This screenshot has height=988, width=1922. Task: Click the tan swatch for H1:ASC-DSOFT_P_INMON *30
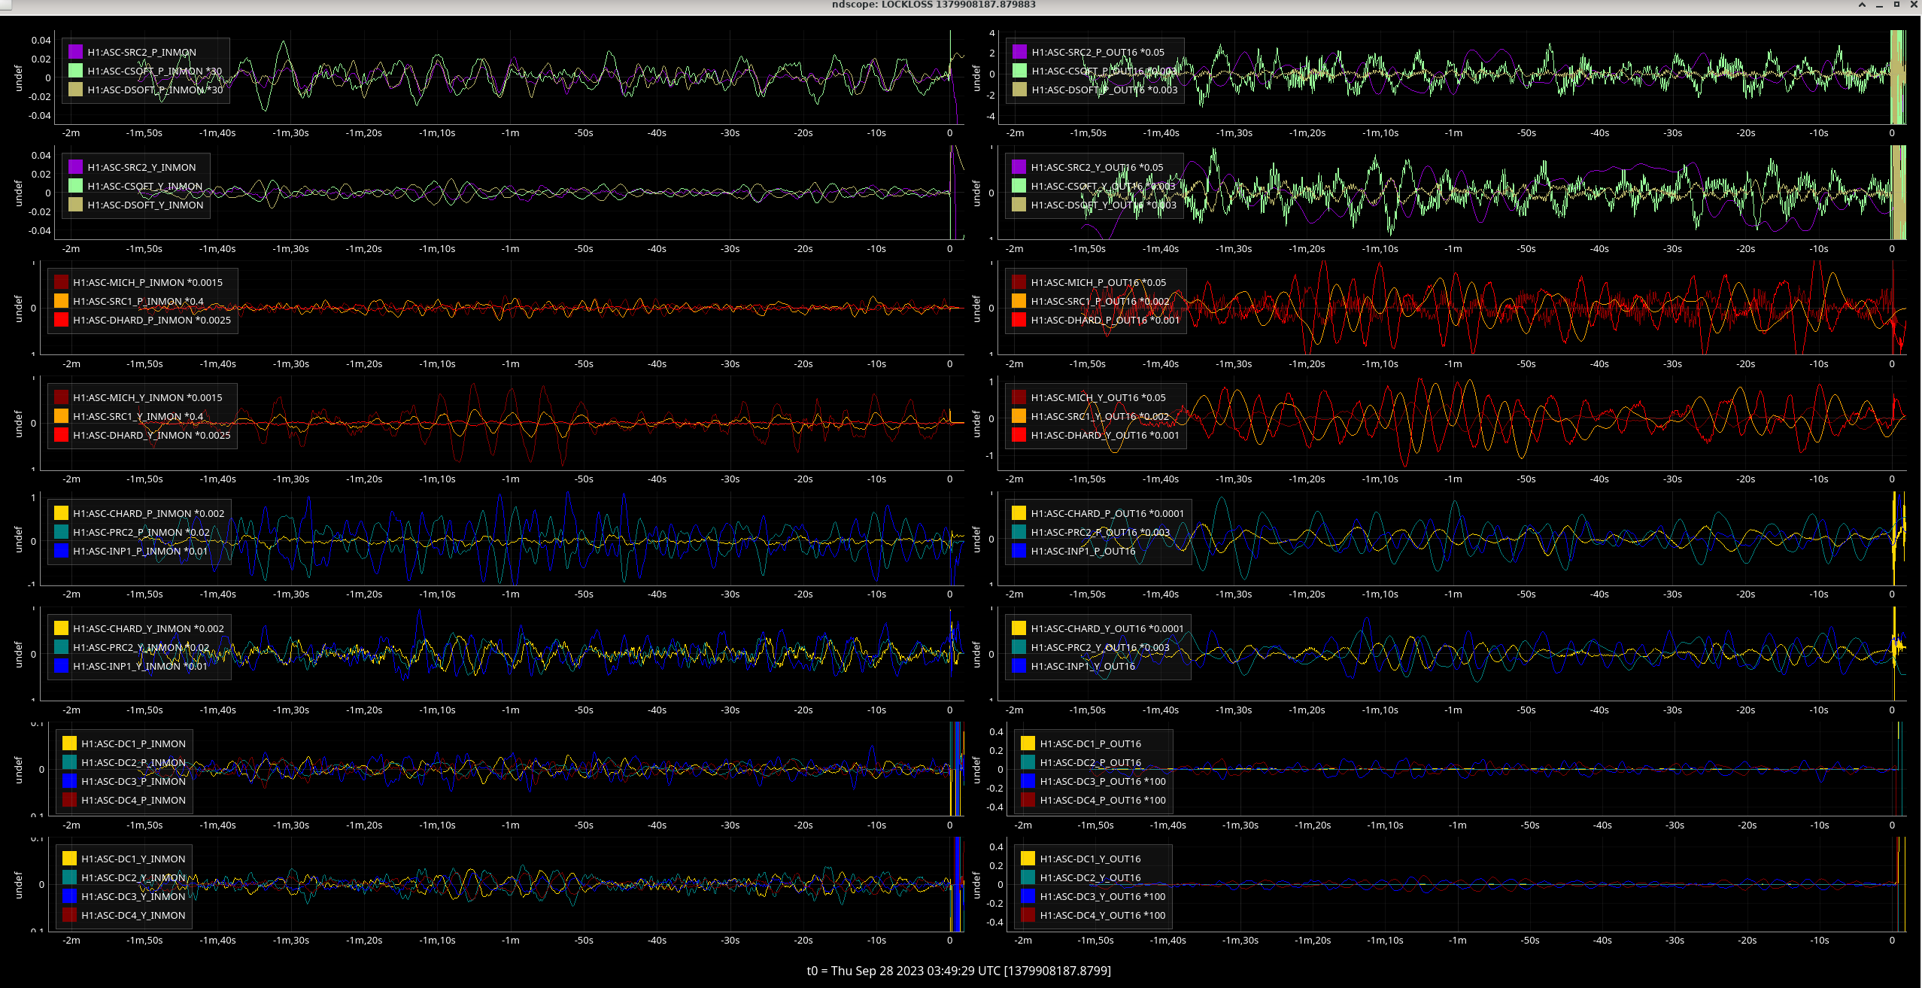pyautogui.click(x=75, y=90)
